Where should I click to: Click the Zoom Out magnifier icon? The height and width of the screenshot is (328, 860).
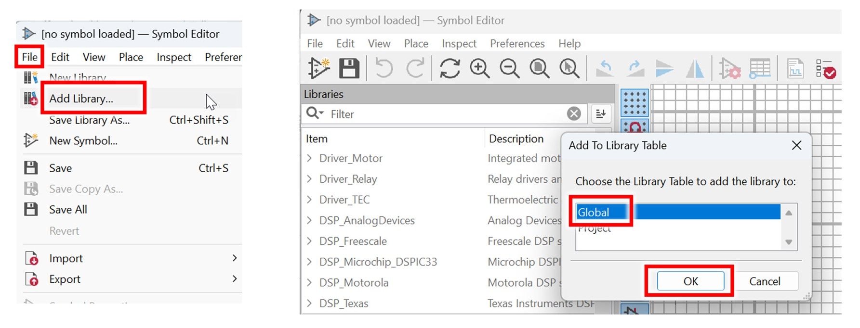point(509,68)
